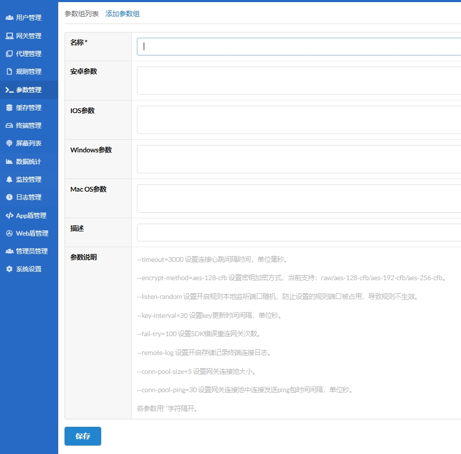Click the 缓存管理 database icon
Viewport: 461px width, 454px height.
tap(9, 108)
